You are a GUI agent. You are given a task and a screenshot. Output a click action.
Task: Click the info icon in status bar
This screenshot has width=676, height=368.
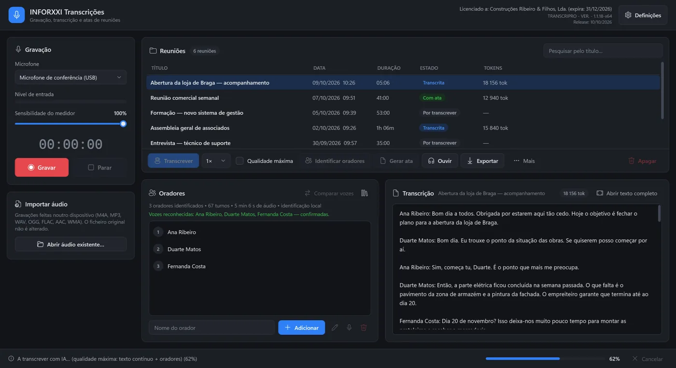coord(11,359)
